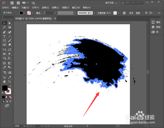Click the 对齐 align button
Screen dimensions: 164x128
131,13
